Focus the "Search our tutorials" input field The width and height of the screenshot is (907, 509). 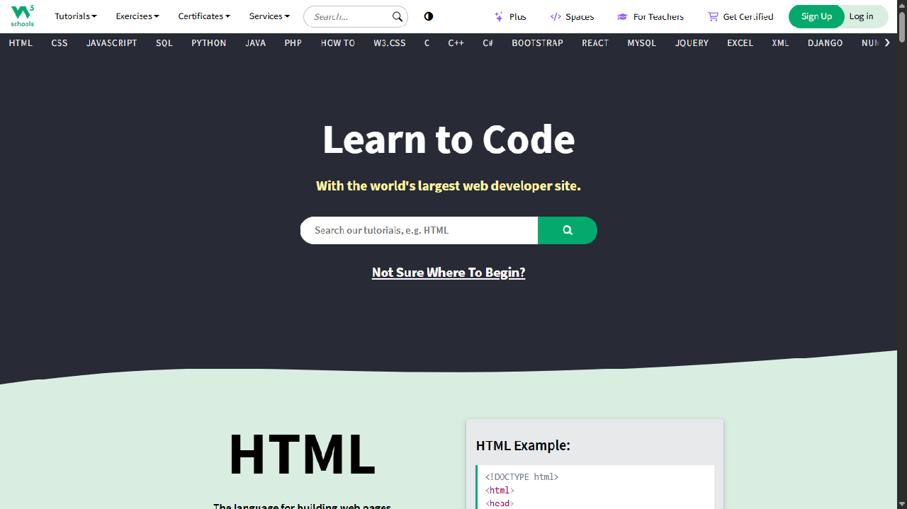pos(418,230)
